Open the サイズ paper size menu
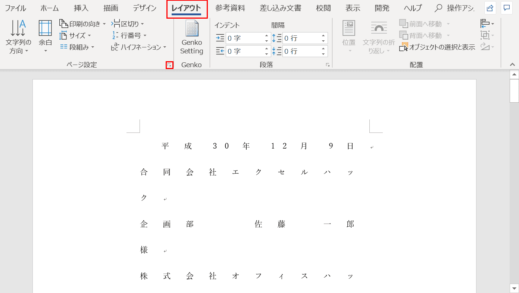 tap(75, 35)
